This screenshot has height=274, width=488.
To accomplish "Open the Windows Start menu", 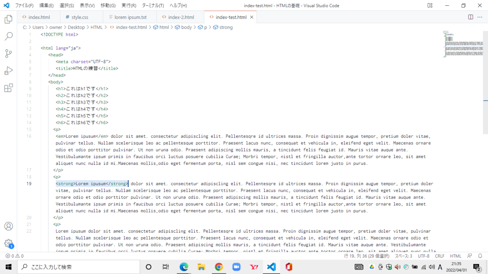I will pyautogui.click(x=8, y=267).
